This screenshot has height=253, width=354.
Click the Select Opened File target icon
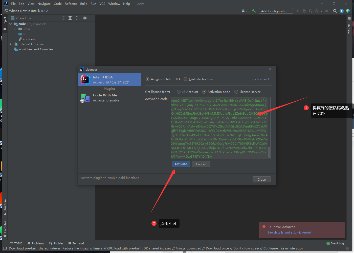[63, 18]
